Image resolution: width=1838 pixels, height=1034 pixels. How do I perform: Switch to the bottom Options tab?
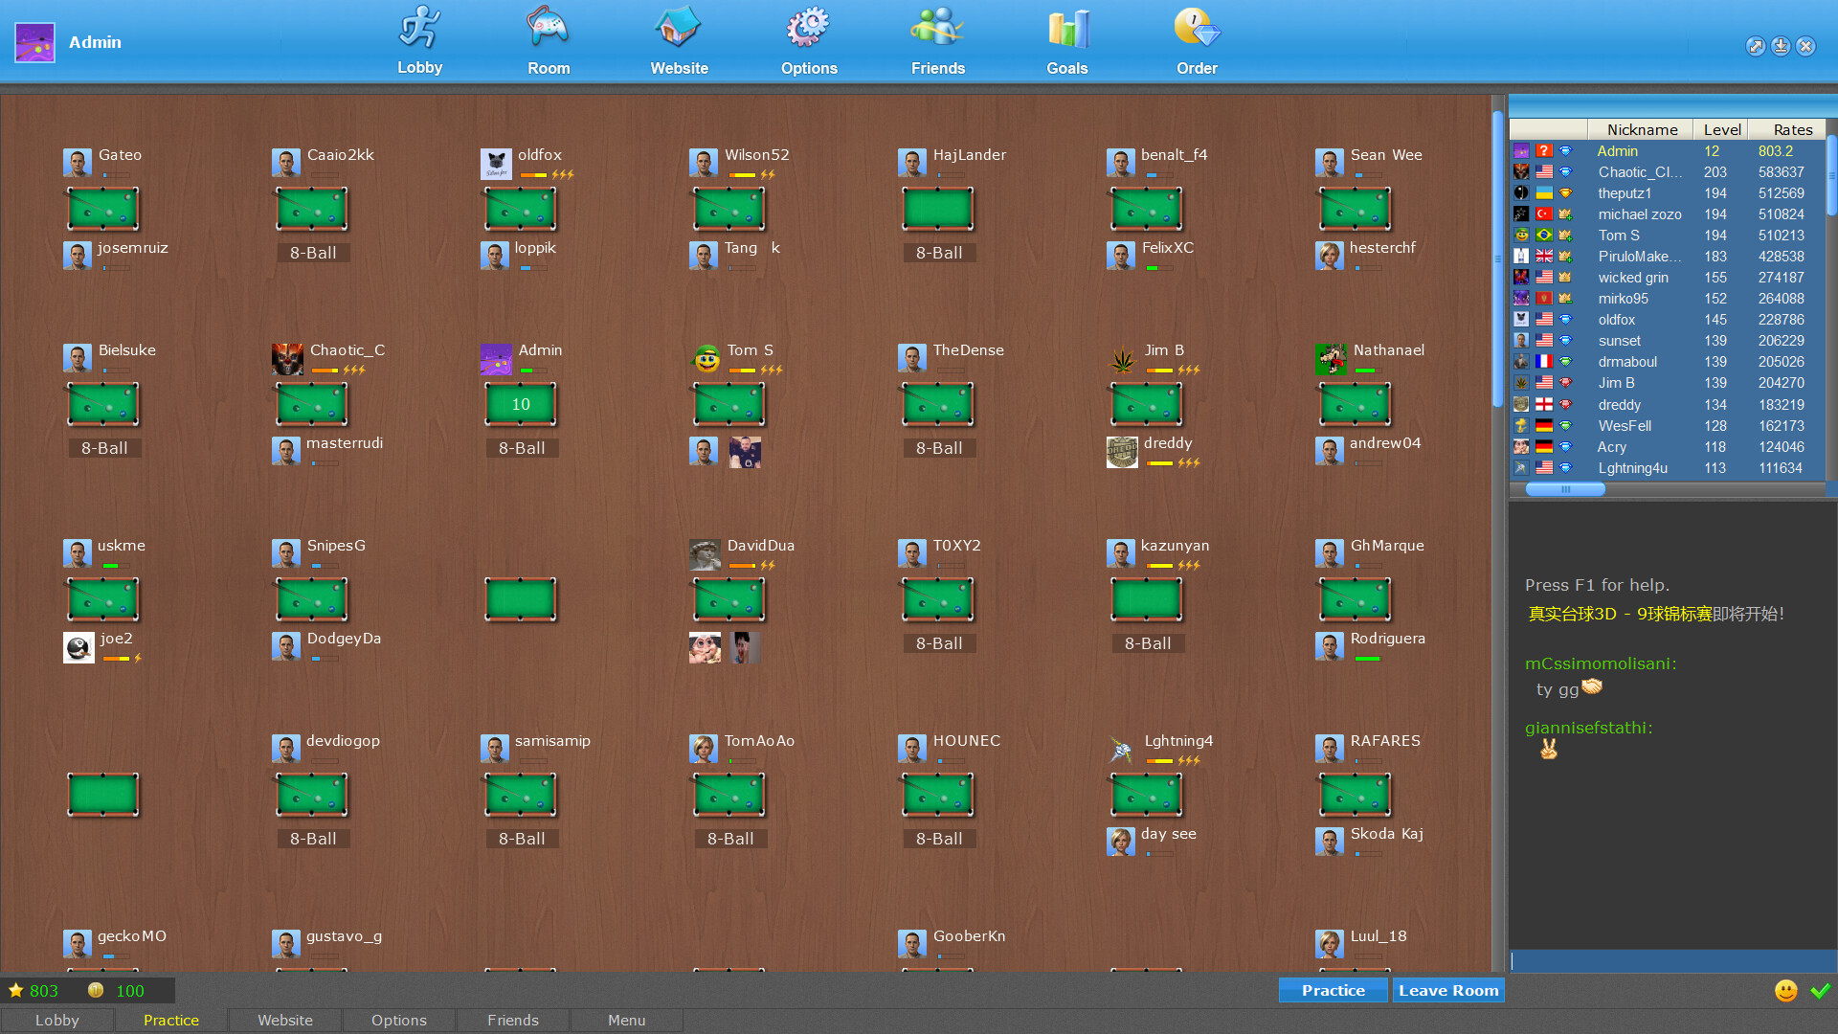399,1021
